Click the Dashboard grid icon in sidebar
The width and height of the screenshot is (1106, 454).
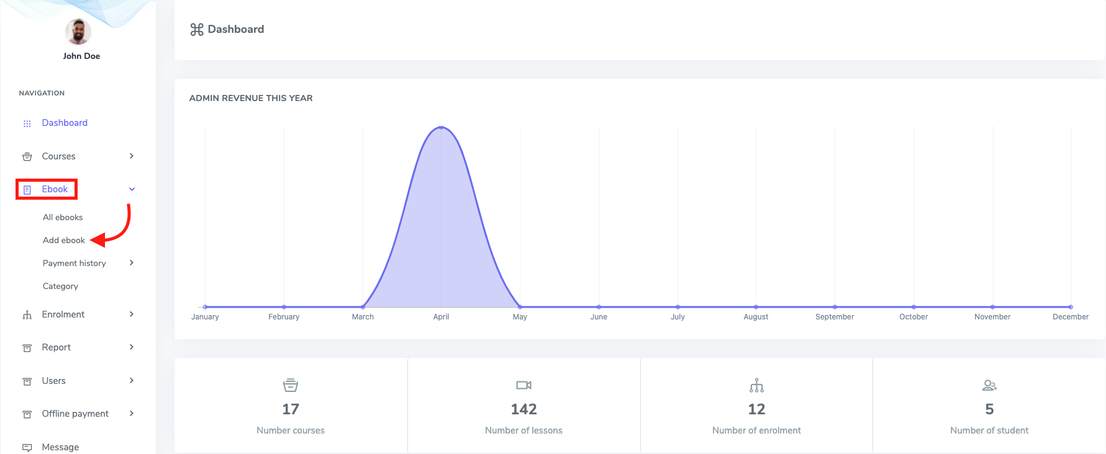pos(27,123)
